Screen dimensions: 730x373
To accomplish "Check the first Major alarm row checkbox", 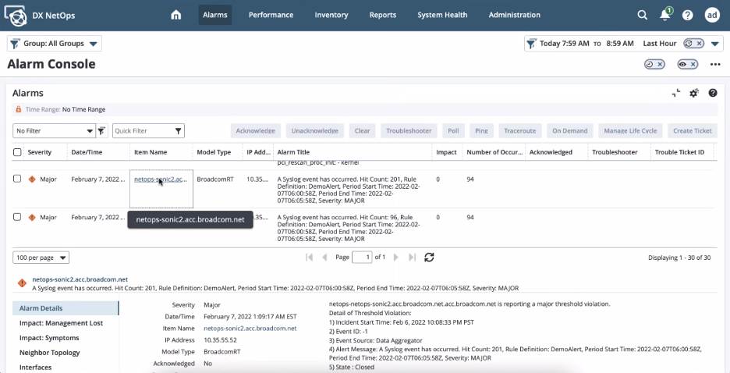I will (17, 179).
